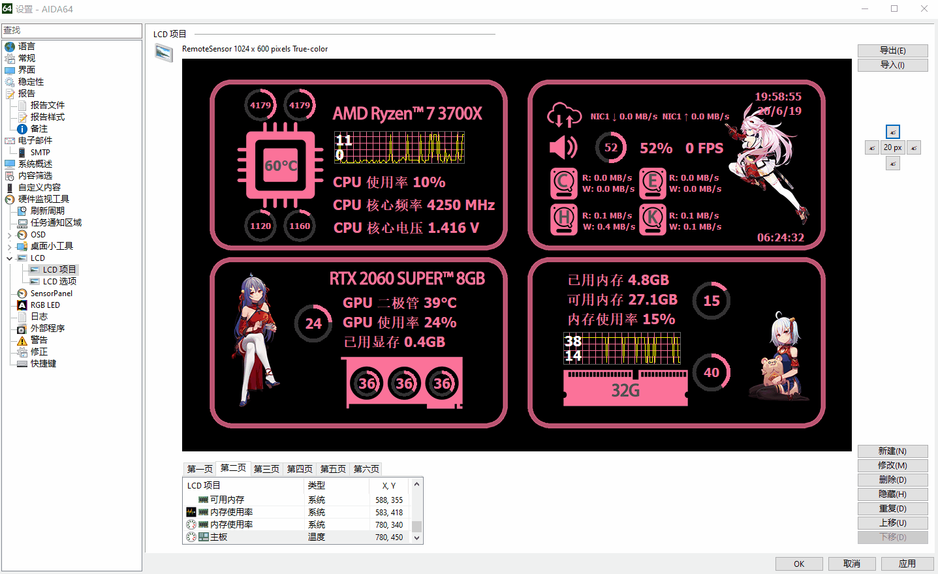Open the 语言 globe icon settings
The height and width of the screenshot is (574, 938).
(10, 46)
